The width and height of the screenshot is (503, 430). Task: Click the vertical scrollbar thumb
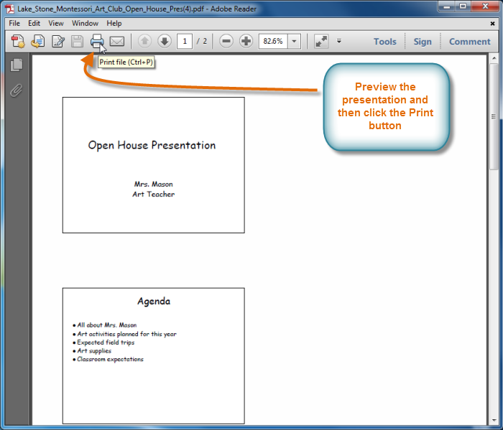[x=494, y=116]
